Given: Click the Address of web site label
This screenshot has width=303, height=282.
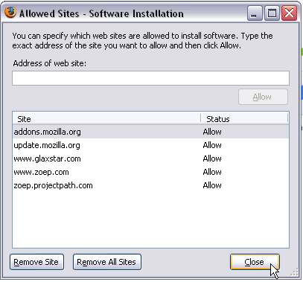Looking at the screenshot, I should (50, 63).
